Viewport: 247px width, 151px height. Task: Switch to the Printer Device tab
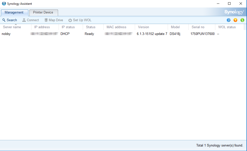click(44, 12)
